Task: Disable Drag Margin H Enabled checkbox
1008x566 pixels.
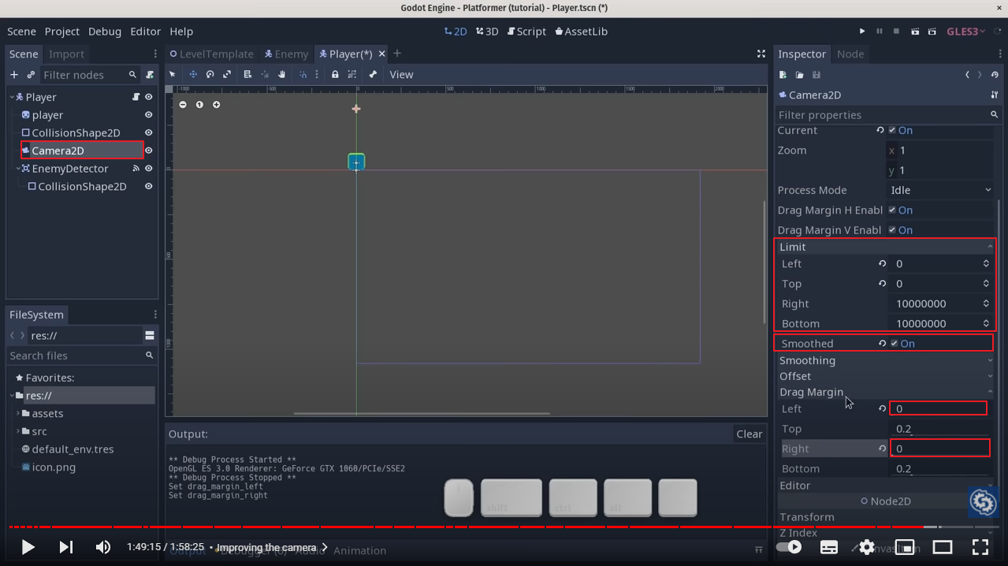Action: click(x=892, y=210)
